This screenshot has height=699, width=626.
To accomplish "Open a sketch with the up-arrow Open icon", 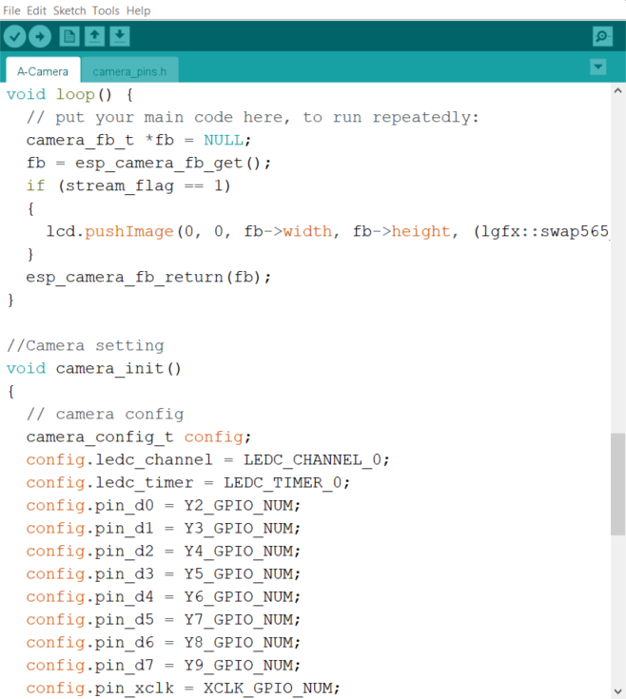I will tap(94, 36).
